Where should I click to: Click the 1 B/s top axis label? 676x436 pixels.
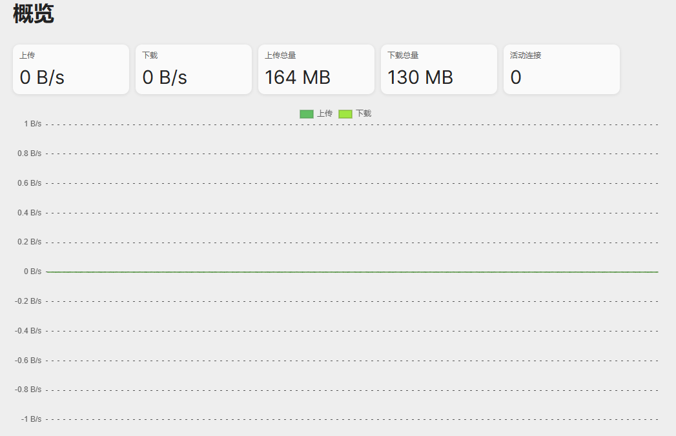coord(33,124)
